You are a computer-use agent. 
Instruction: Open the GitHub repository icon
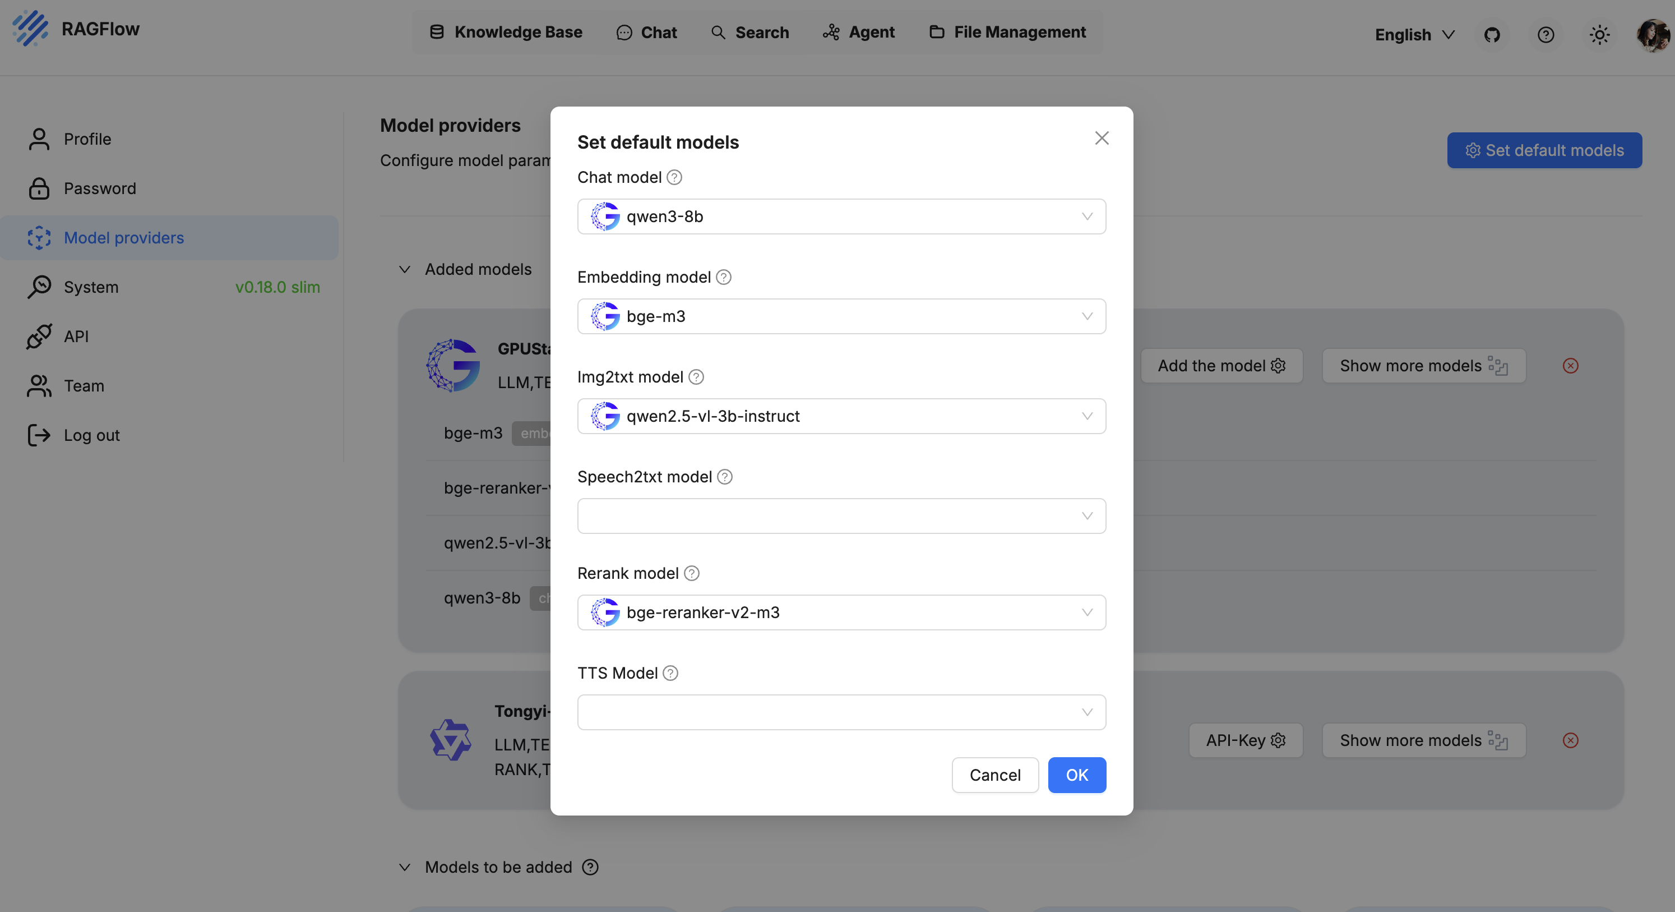tap(1492, 34)
